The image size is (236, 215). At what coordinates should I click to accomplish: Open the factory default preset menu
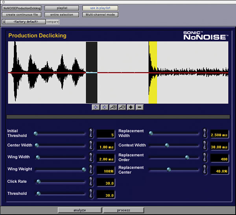pyautogui.click(x=26, y=22)
